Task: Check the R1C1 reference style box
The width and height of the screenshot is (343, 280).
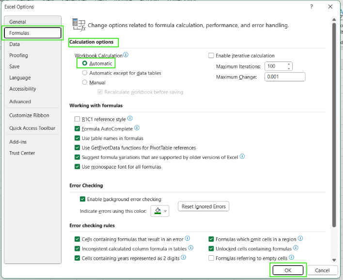Action: (78, 119)
